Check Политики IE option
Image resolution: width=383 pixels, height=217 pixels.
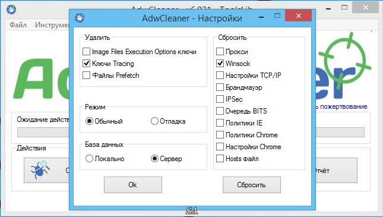(220, 123)
